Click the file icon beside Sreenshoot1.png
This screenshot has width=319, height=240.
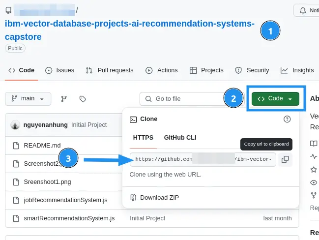tap(16, 182)
